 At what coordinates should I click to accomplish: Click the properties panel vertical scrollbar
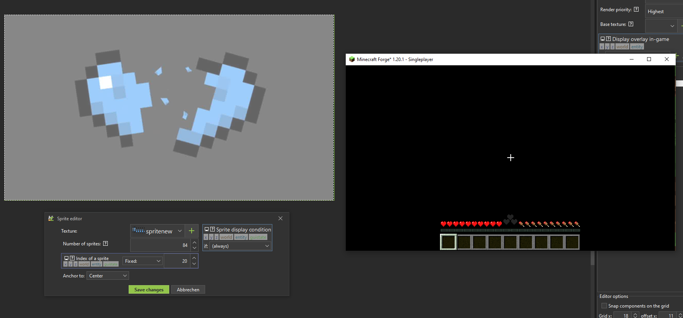tap(593, 258)
